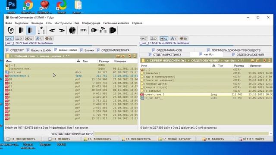Click the toolbar icon right of the flashlight
The image size is (276, 155).
coord(103,30)
